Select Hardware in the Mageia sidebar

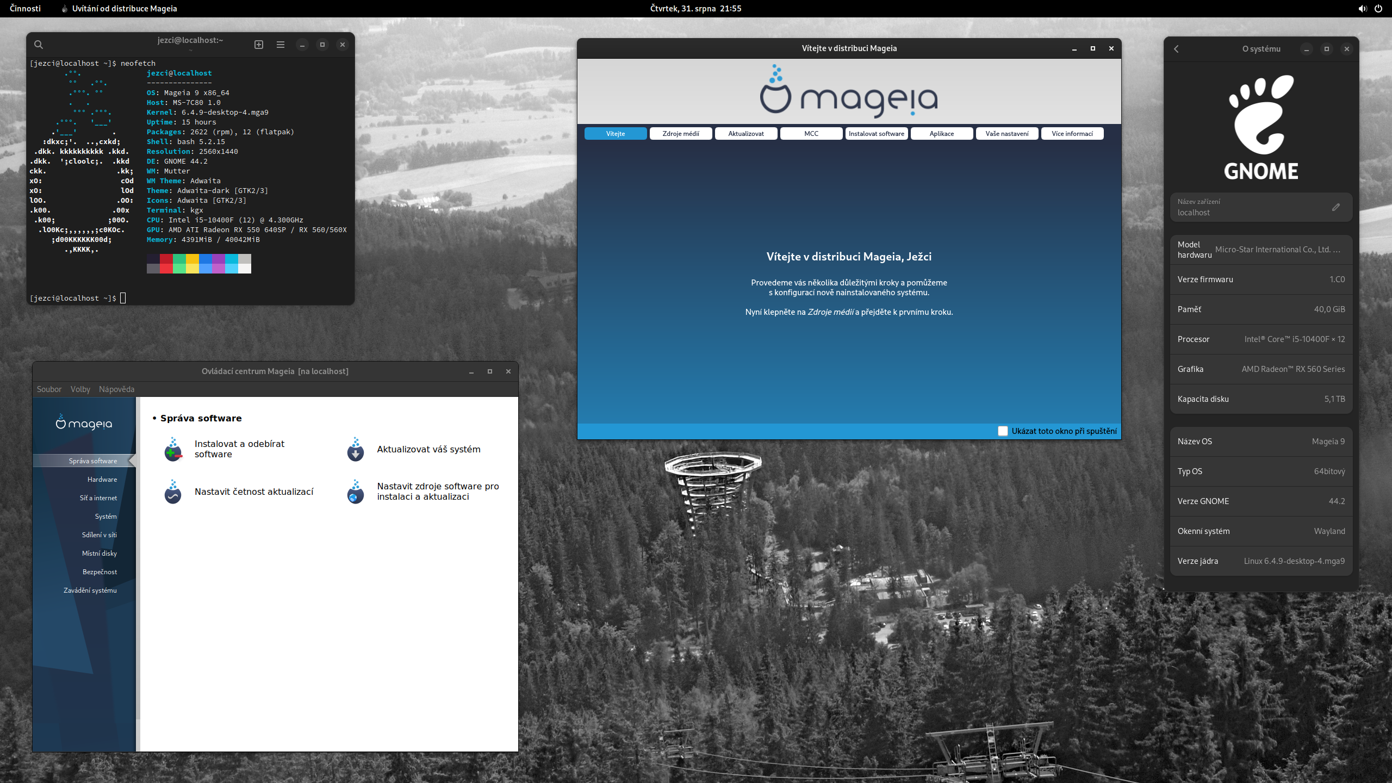(102, 479)
